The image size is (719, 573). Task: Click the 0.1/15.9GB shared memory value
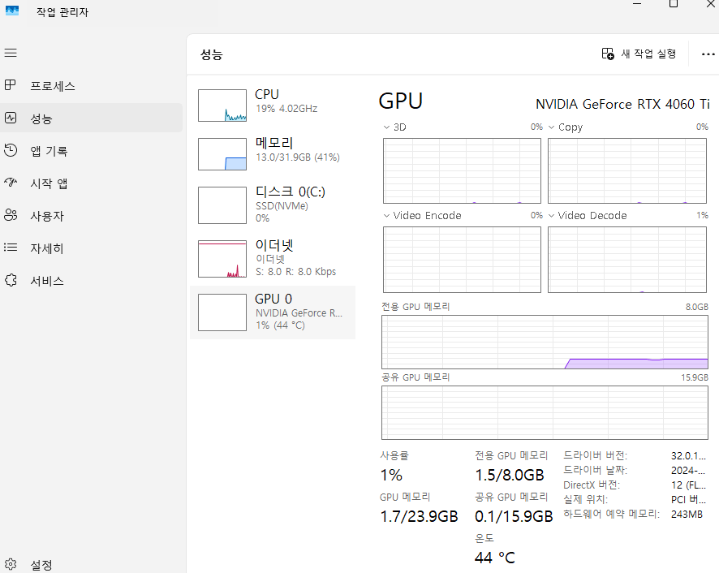(x=514, y=516)
